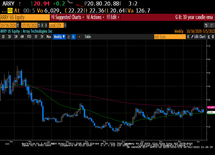The height and width of the screenshot is (155, 215).
Task: Select the Max time range
Action: pos(49,37)
